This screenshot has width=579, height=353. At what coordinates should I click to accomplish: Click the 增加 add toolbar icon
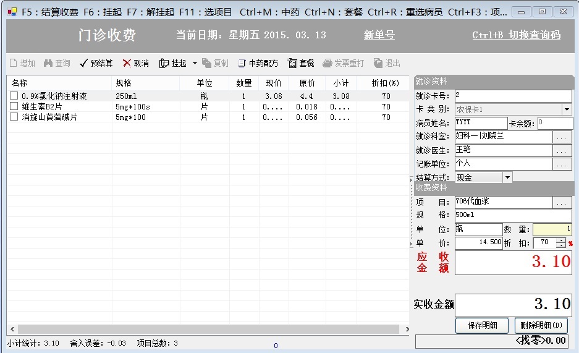click(x=14, y=63)
